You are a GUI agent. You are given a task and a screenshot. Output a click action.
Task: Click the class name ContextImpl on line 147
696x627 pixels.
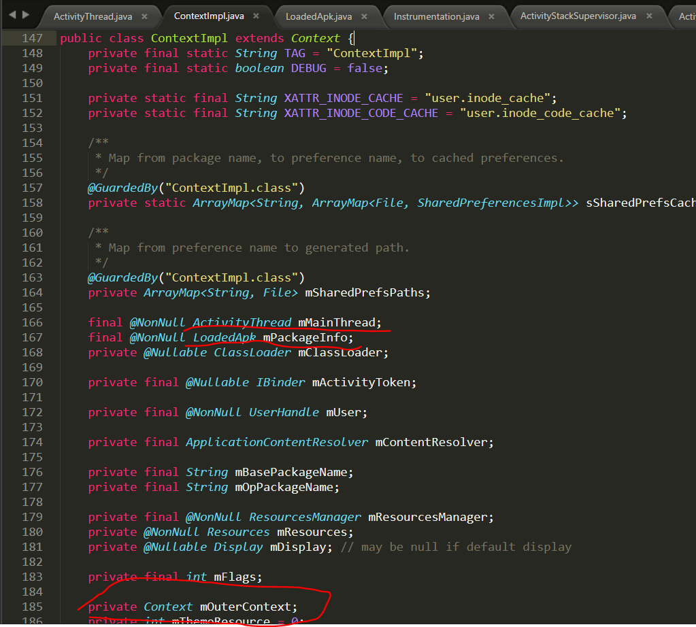(189, 39)
